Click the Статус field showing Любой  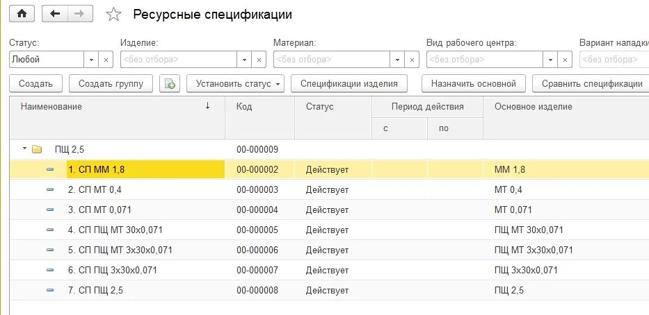pyautogui.click(x=47, y=60)
